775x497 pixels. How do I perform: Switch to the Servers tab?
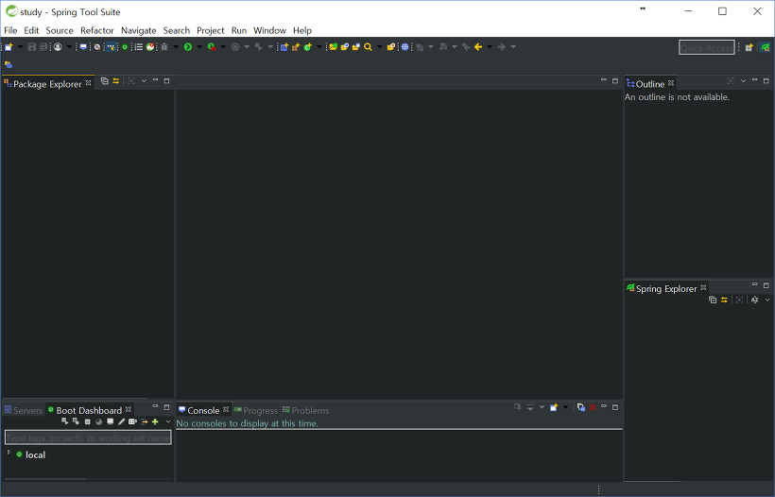(24, 410)
